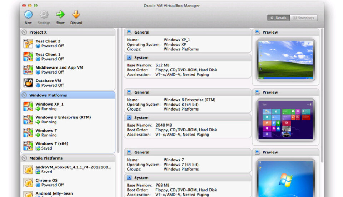343x197 pixels.
Task: Click the General icon above Windows 7 details
Action: (129, 152)
